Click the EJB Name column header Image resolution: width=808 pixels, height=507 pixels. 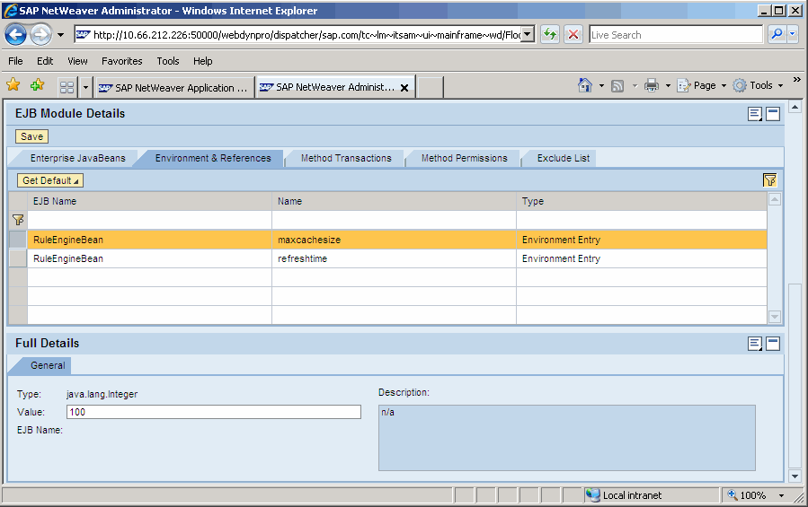(149, 201)
